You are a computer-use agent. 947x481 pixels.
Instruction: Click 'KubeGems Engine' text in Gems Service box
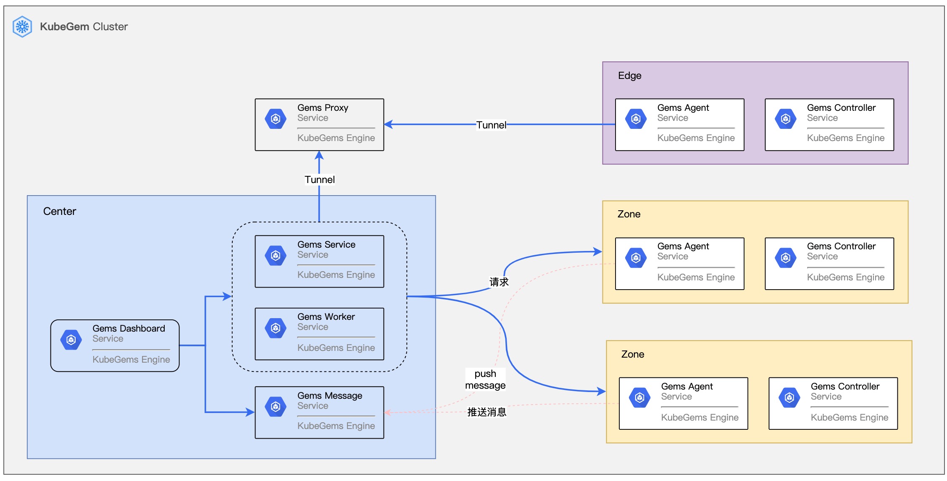coord(336,274)
